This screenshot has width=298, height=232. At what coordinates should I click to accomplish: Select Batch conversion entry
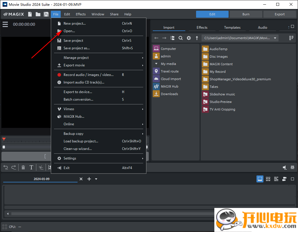pyautogui.click(x=99, y=99)
